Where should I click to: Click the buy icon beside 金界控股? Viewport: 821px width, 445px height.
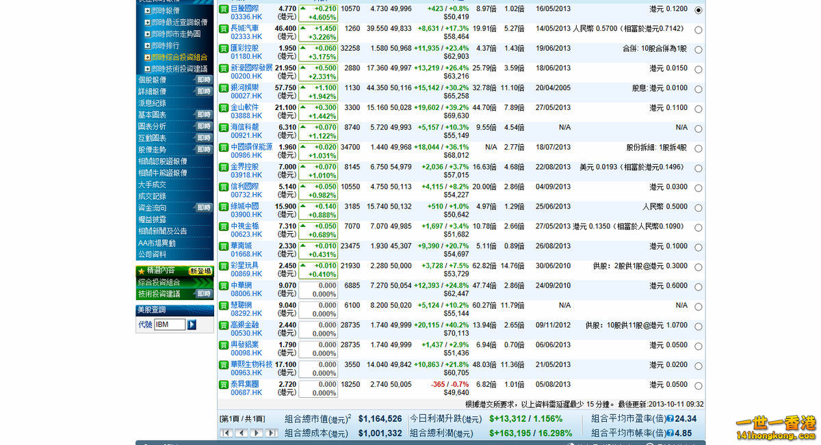224,167
